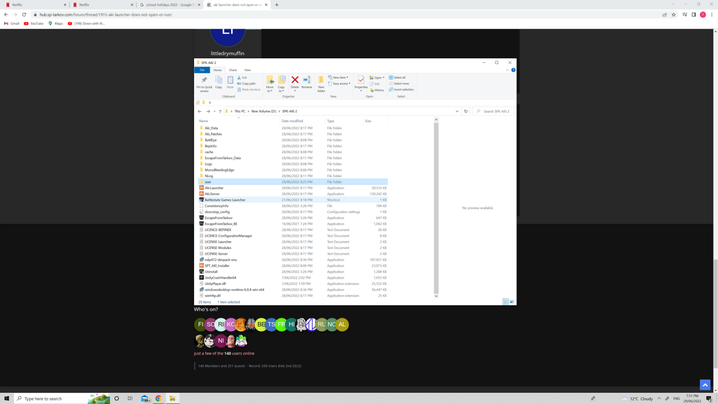Click the red Delete X icon

point(294,80)
